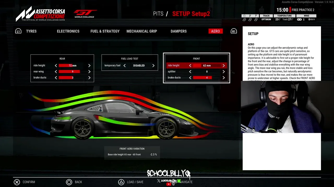Increase front brake ducts with right arrow
The width and height of the screenshot is (334, 187).
pyautogui.click(x=224, y=78)
